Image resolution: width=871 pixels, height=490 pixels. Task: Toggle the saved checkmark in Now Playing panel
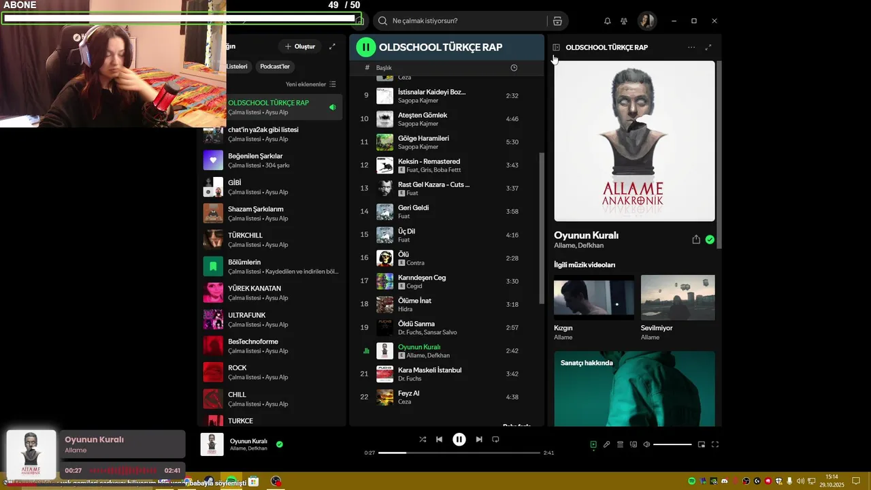(710, 240)
